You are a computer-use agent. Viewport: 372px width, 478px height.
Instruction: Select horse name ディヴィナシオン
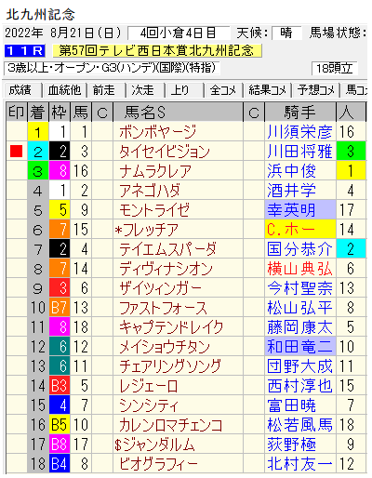[x=166, y=269]
